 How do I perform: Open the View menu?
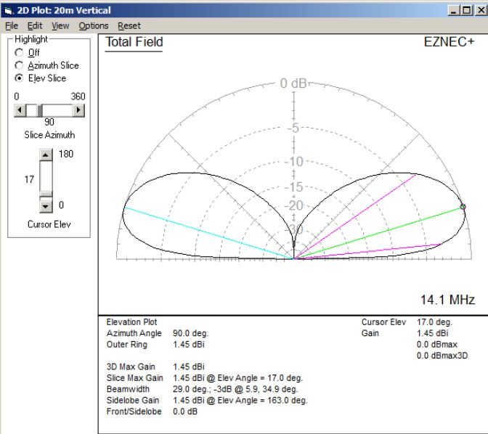pyautogui.click(x=60, y=26)
